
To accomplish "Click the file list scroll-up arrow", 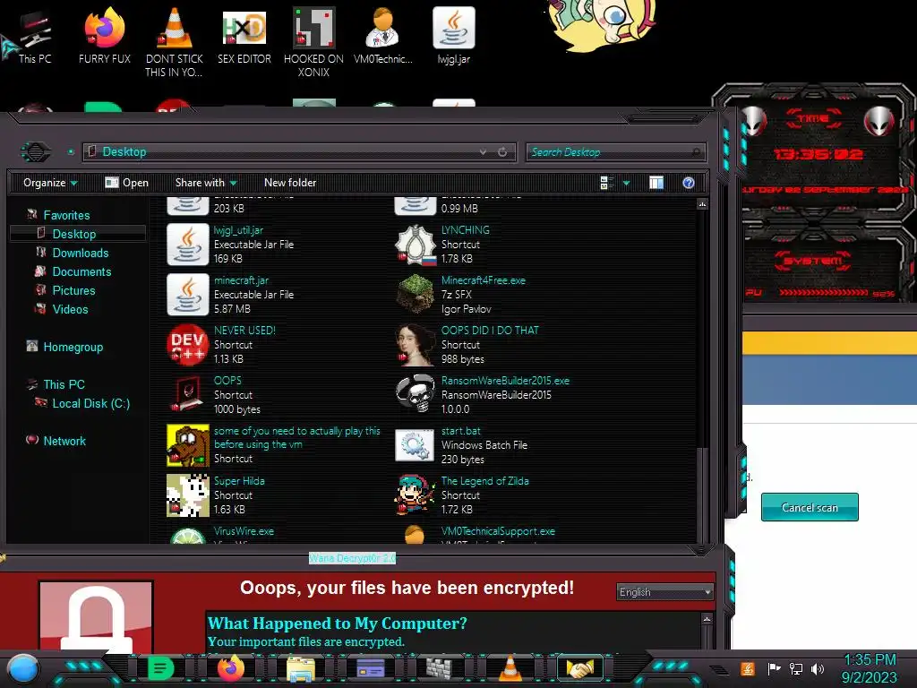I will point(702,204).
